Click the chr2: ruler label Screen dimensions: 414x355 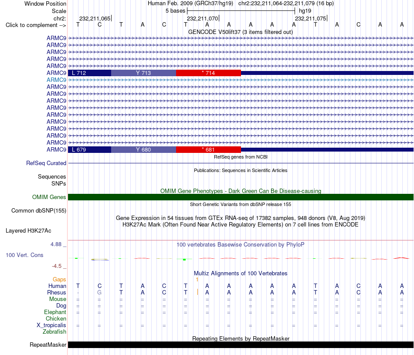click(60, 18)
